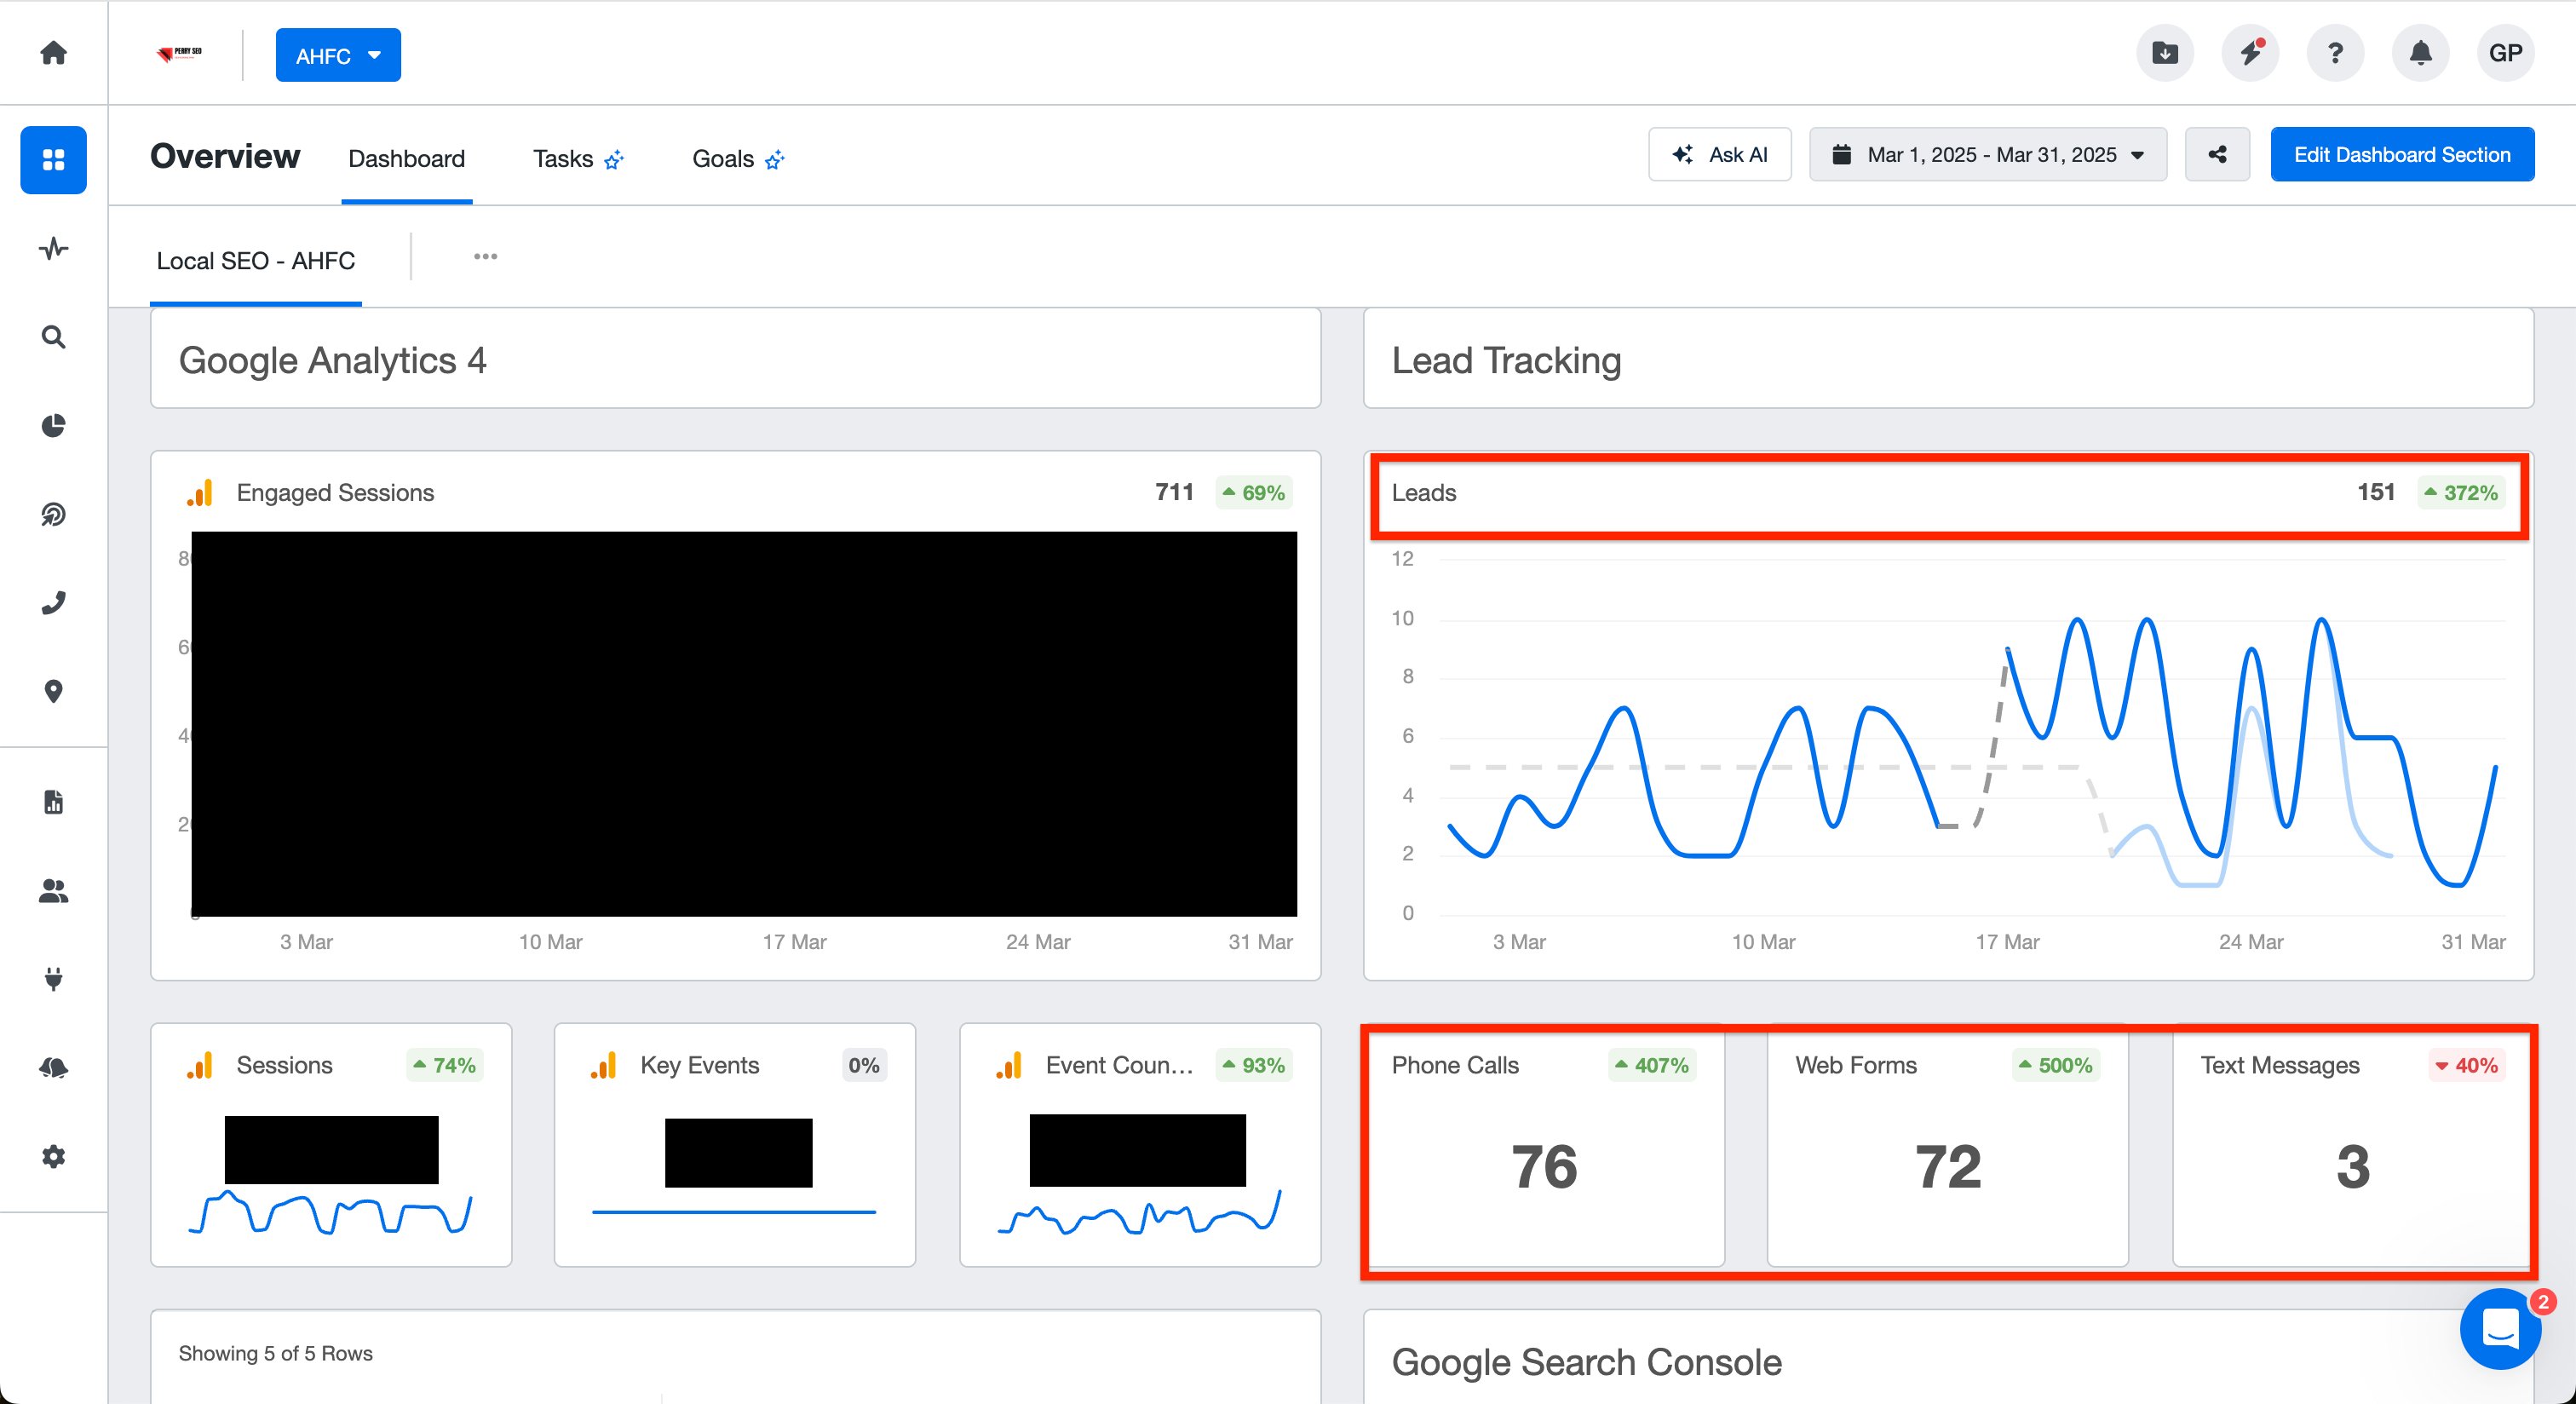Image resolution: width=2576 pixels, height=1404 pixels.
Task: Click the Google Analytics icon beside Engaged Sessions
Action: [x=200, y=493]
